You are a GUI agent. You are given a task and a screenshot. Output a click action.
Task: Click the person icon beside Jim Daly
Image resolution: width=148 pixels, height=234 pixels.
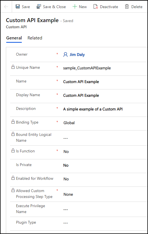point(65,55)
